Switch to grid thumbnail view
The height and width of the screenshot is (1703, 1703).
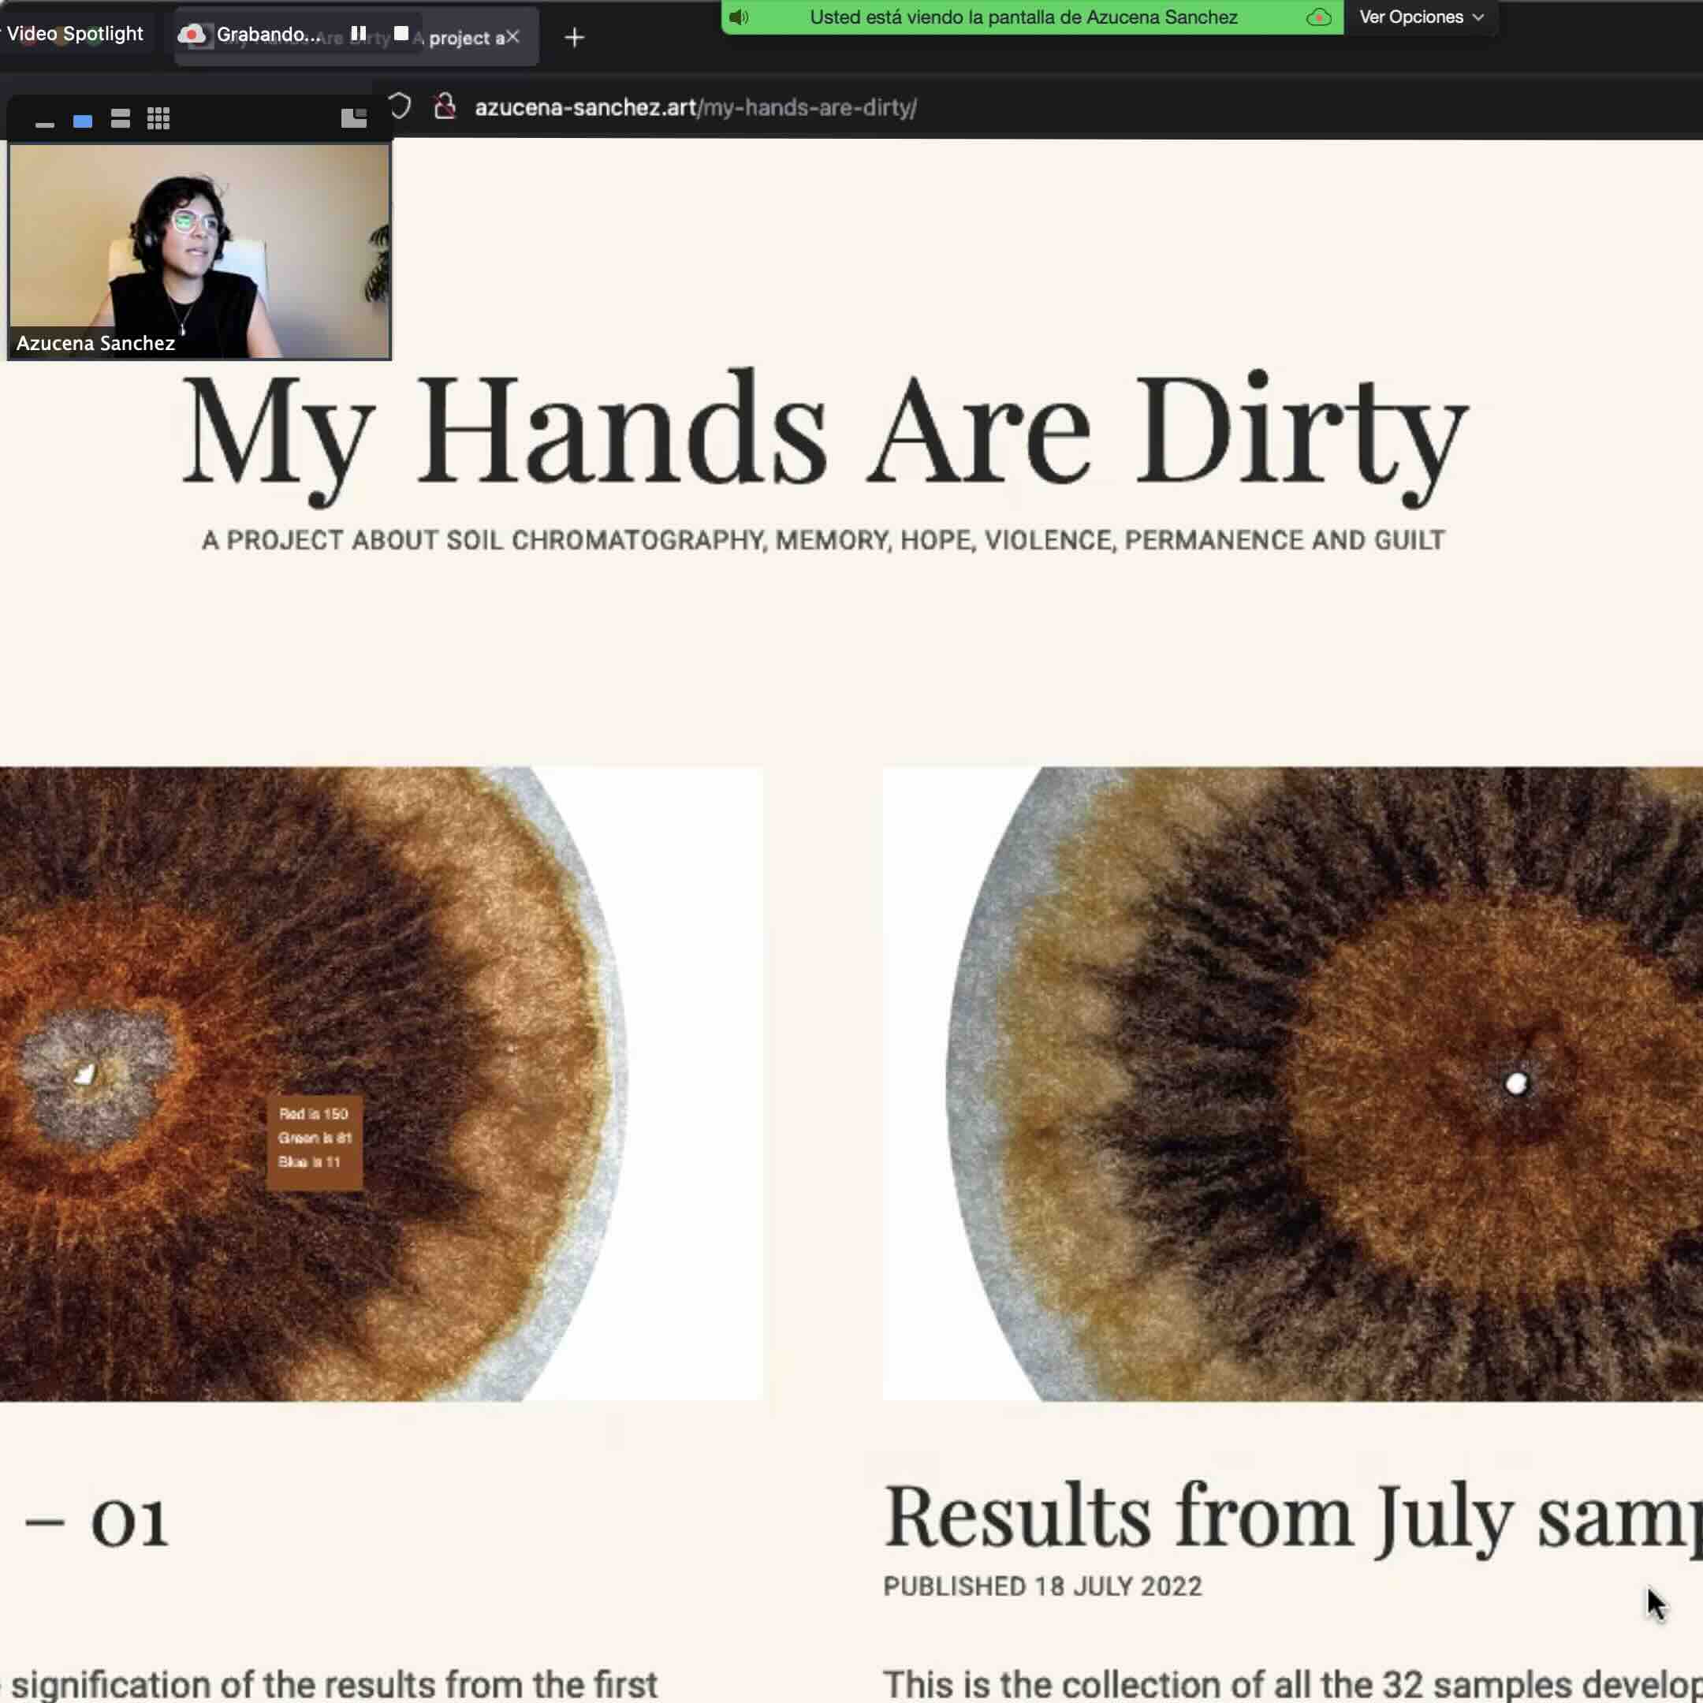[x=158, y=119]
